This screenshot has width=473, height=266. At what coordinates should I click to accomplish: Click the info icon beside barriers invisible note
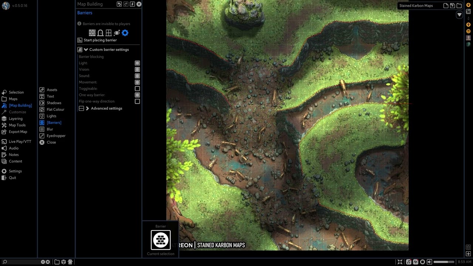pos(79,24)
